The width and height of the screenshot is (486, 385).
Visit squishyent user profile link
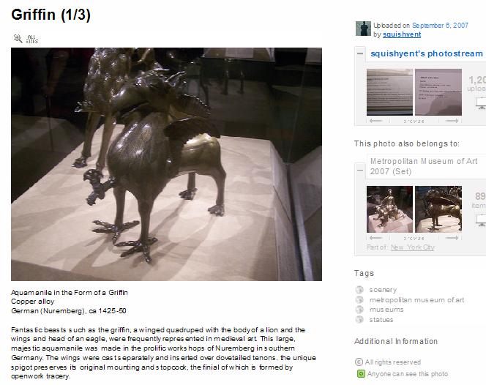pos(402,34)
